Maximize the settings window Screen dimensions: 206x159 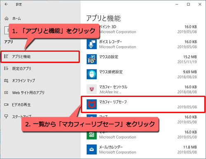(x=188, y=5)
